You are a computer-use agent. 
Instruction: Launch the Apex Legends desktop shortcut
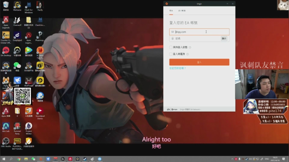coord(6,22)
